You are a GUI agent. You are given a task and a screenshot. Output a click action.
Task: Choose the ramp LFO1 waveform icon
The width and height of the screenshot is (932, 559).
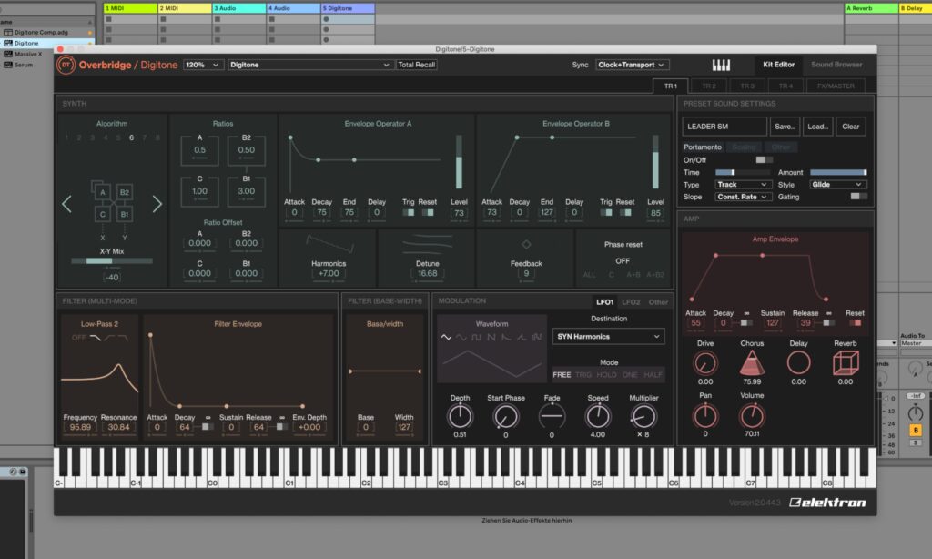pyautogui.click(x=522, y=337)
